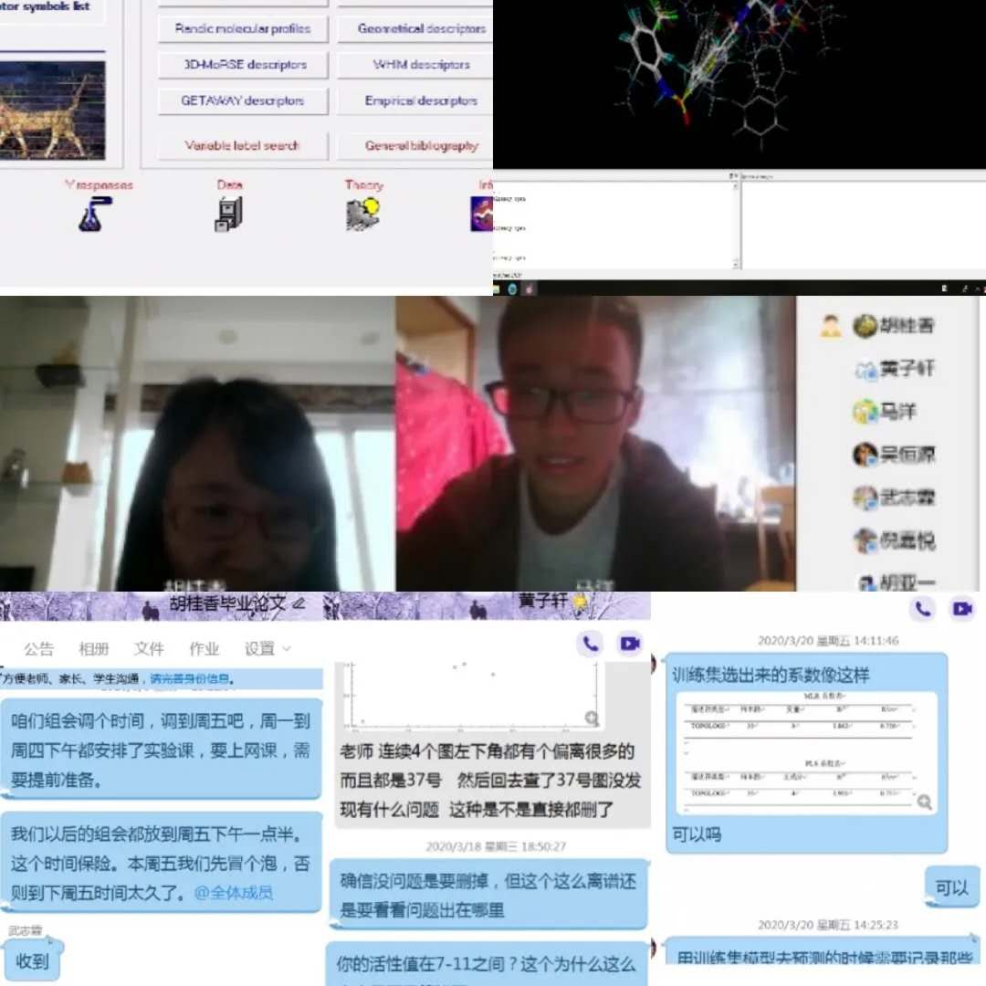Start video call in 黄子轩 chat

[630, 644]
